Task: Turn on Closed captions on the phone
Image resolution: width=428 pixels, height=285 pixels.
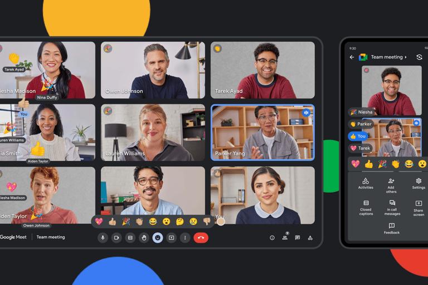Action: (366, 208)
